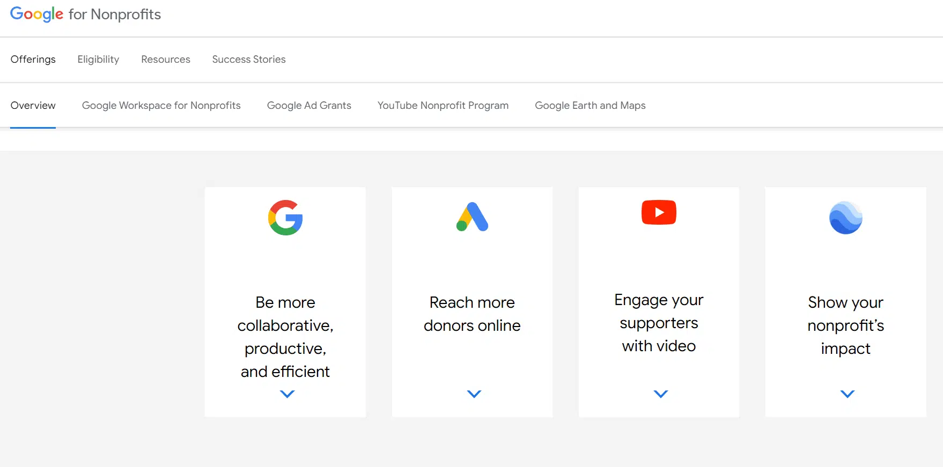The width and height of the screenshot is (943, 467).
Task: Expand the collaborative, productive, efficient card chevron
Action: (x=288, y=394)
